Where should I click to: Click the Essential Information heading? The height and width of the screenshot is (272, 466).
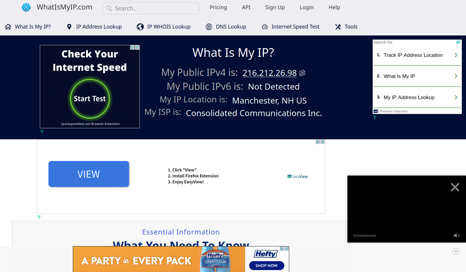[181, 232]
